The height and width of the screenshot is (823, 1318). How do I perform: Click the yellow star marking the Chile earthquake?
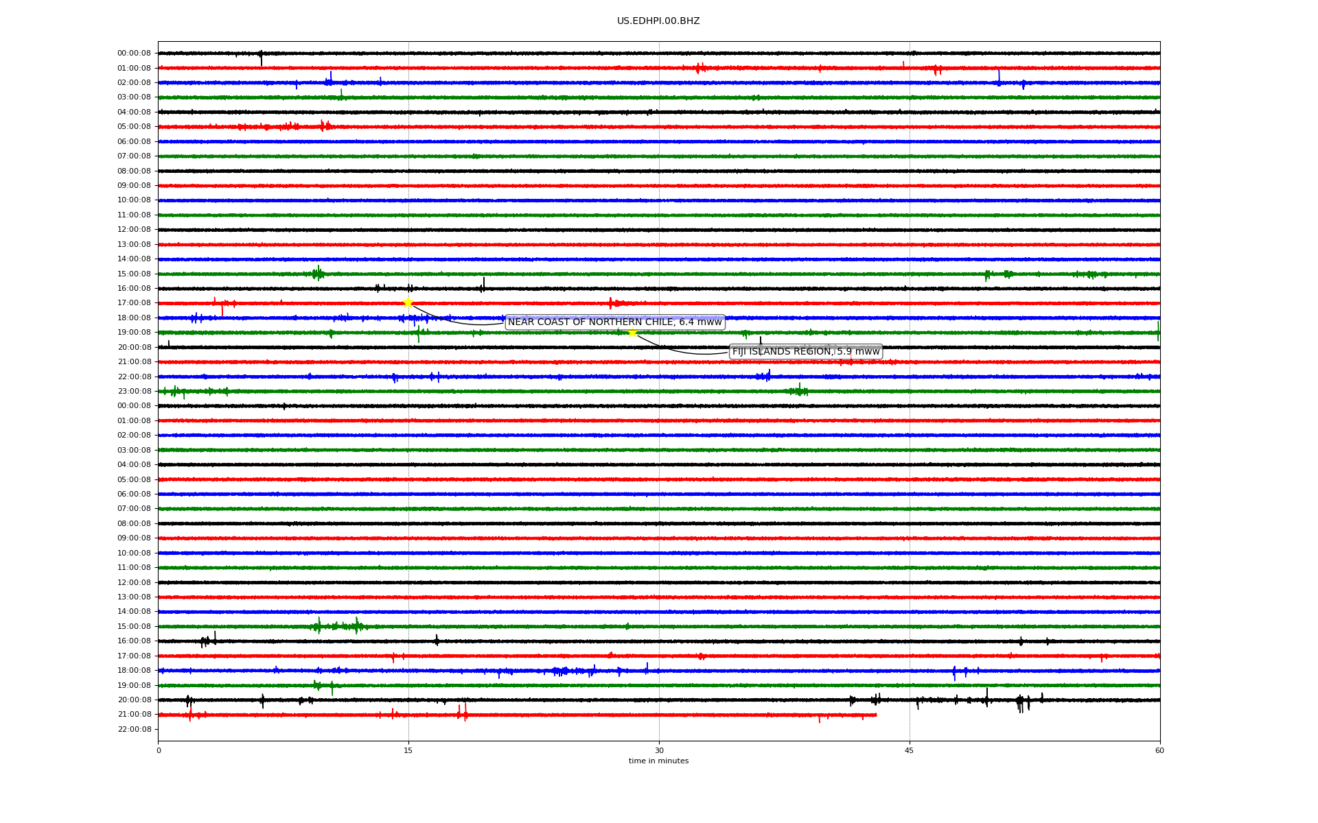pos(408,303)
